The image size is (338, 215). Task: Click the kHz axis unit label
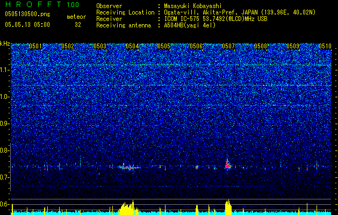5,44
